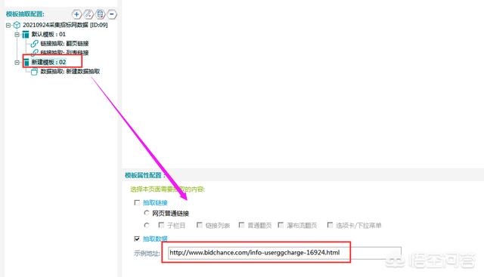This screenshot has height=277, width=484.
Task: Enable the 抽取链接 checkbox
Action: point(137,202)
